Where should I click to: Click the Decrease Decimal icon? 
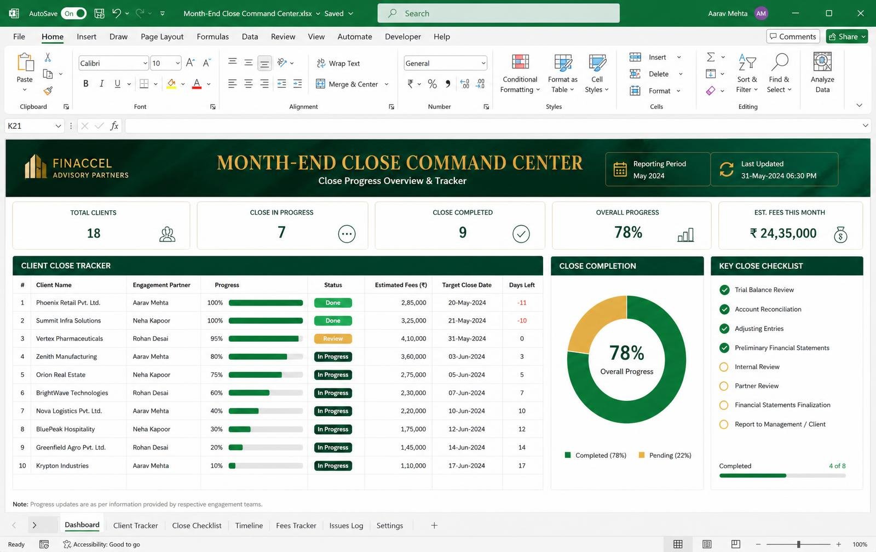click(x=480, y=84)
